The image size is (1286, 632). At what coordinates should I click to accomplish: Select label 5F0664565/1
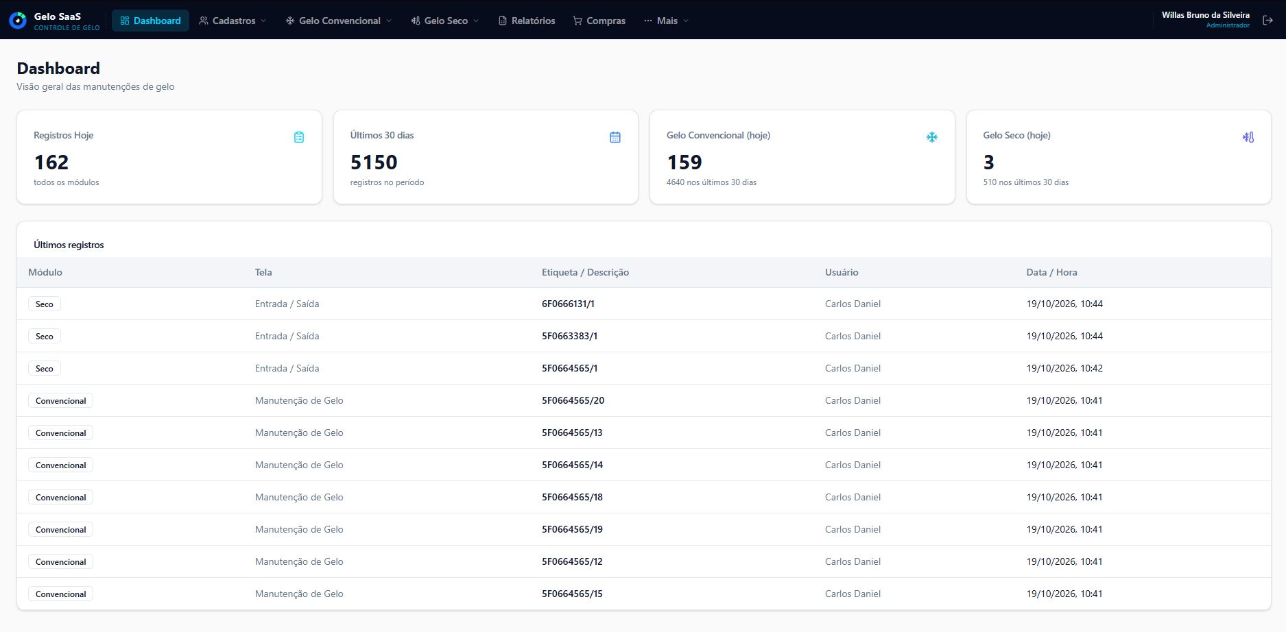[569, 368]
